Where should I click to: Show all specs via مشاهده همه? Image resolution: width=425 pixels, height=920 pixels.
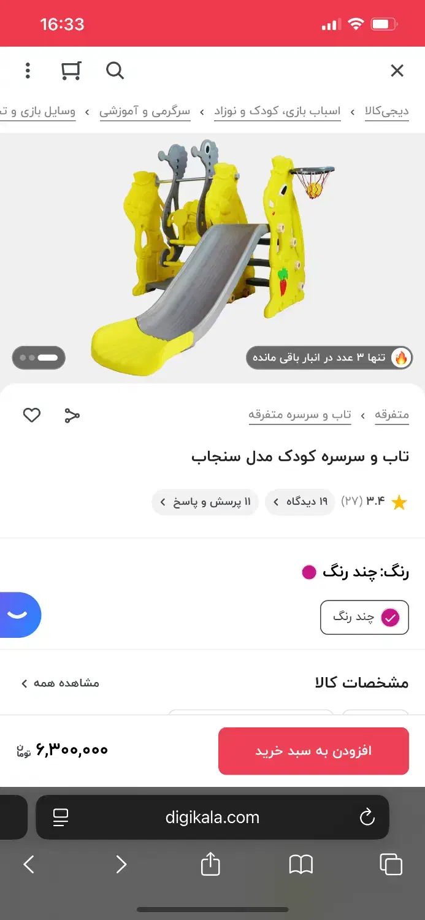(x=60, y=683)
